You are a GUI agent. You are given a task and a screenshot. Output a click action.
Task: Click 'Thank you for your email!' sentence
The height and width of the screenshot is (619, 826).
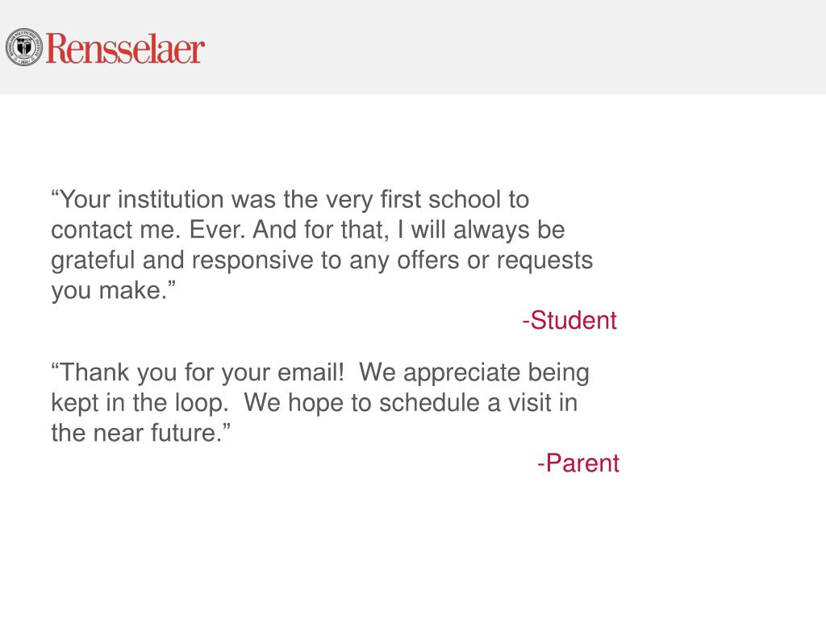pos(198,372)
